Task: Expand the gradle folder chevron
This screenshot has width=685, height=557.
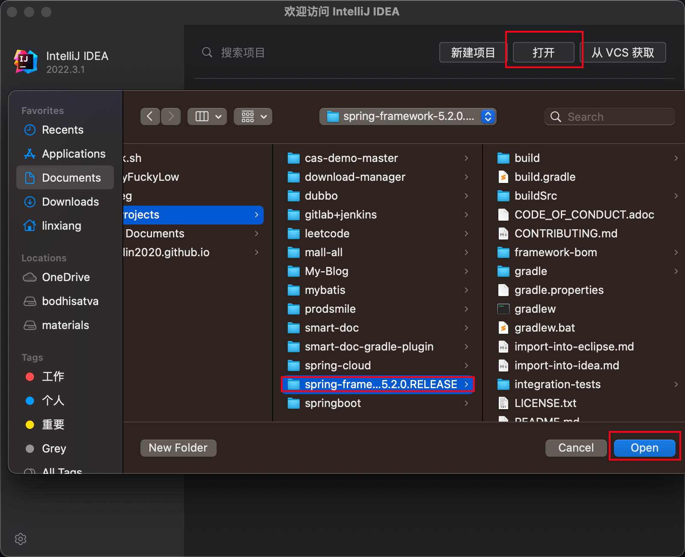Action: (x=676, y=271)
